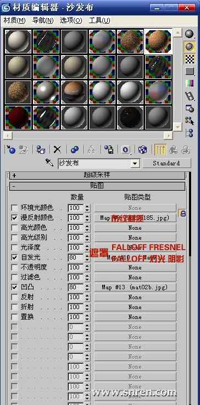
Task: Click Go Forward to Sibling icon
Action: click(x=186, y=149)
